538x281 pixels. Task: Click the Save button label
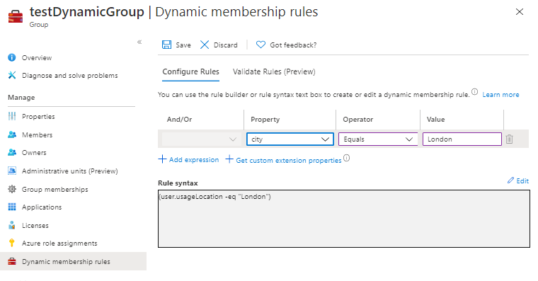click(x=183, y=45)
